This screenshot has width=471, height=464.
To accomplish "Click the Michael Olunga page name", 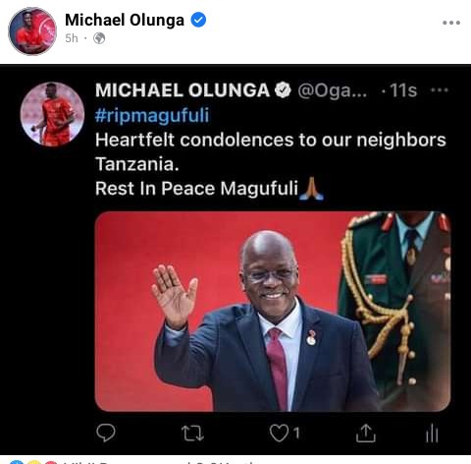I will [125, 20].
